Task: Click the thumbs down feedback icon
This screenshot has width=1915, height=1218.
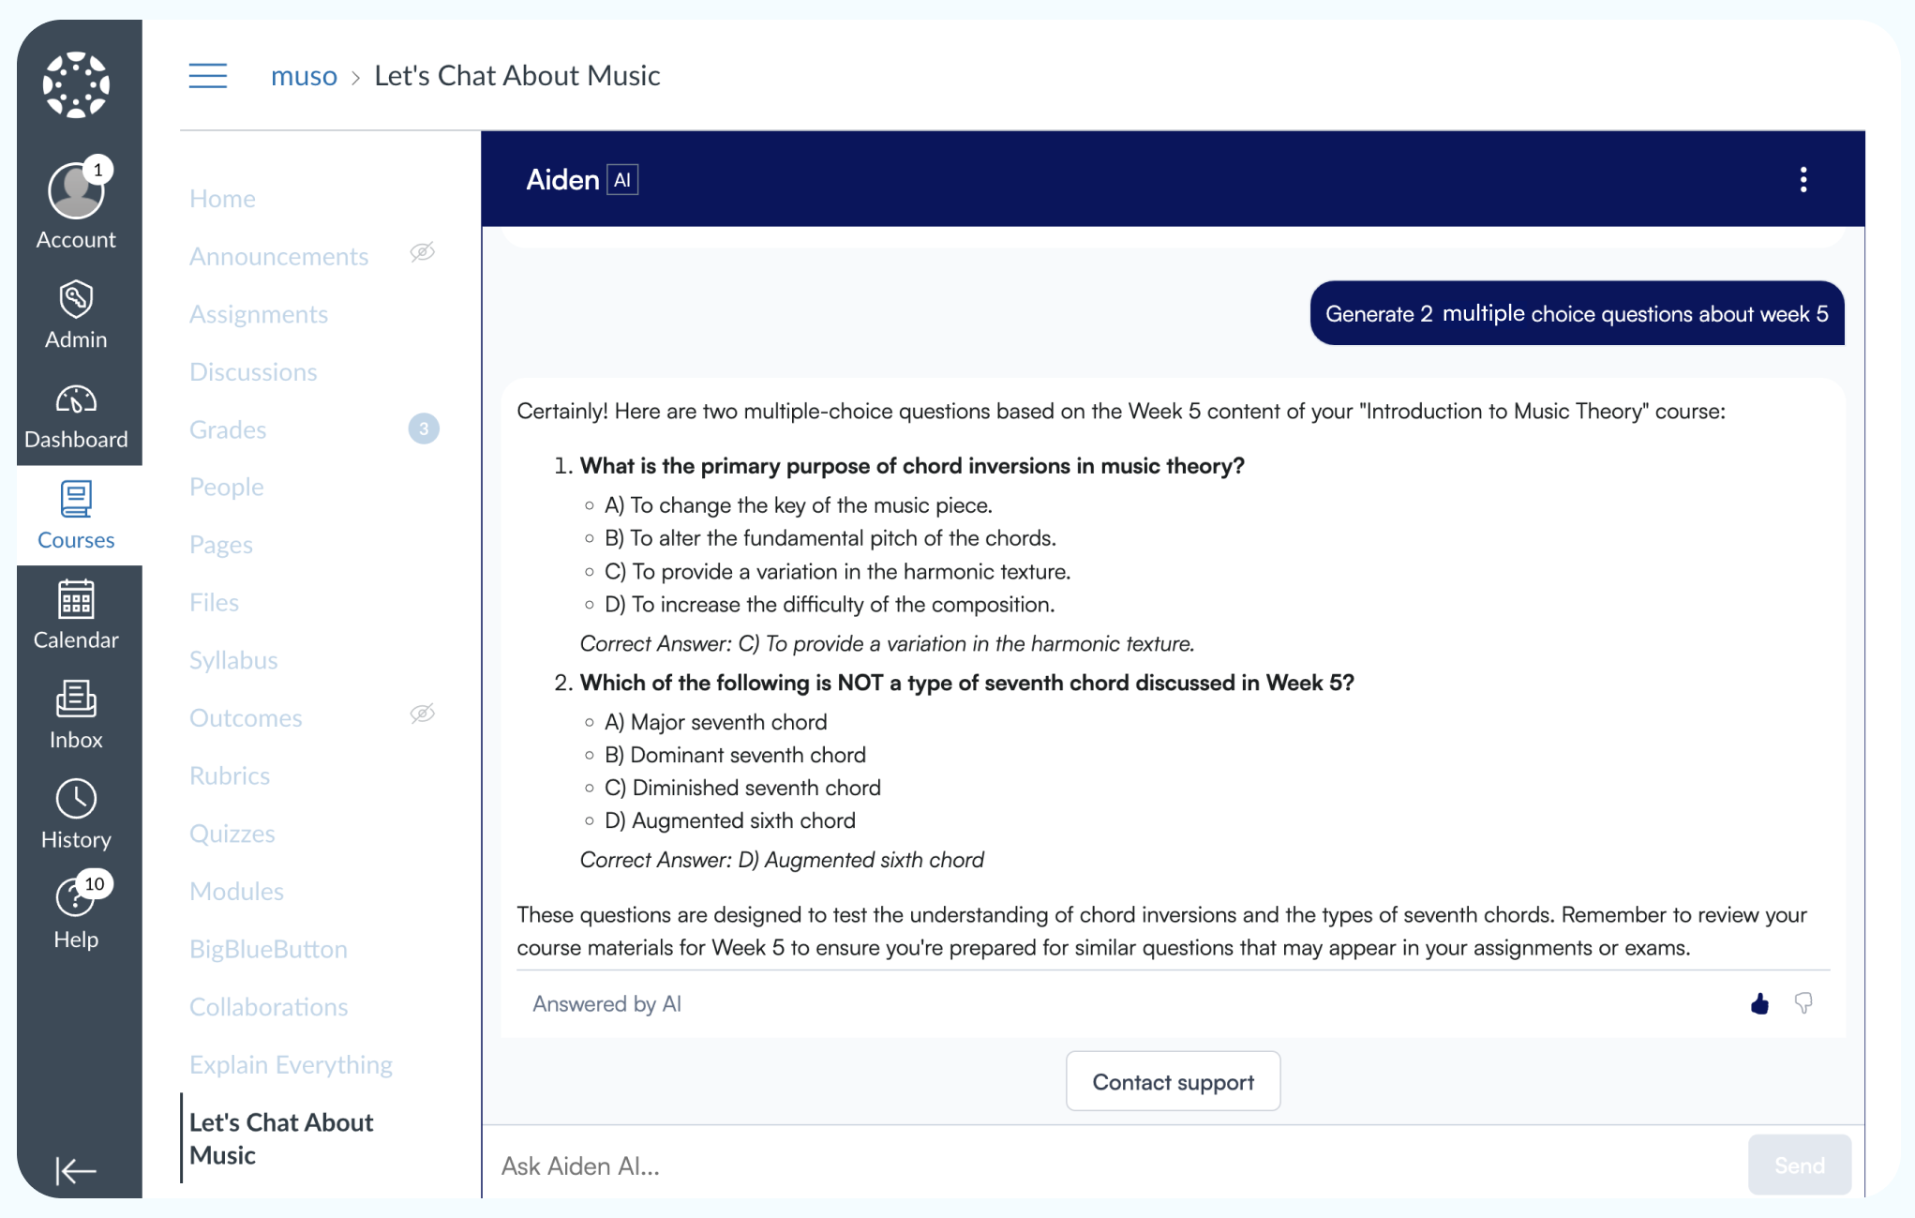Action: tap(1803, 1004)
